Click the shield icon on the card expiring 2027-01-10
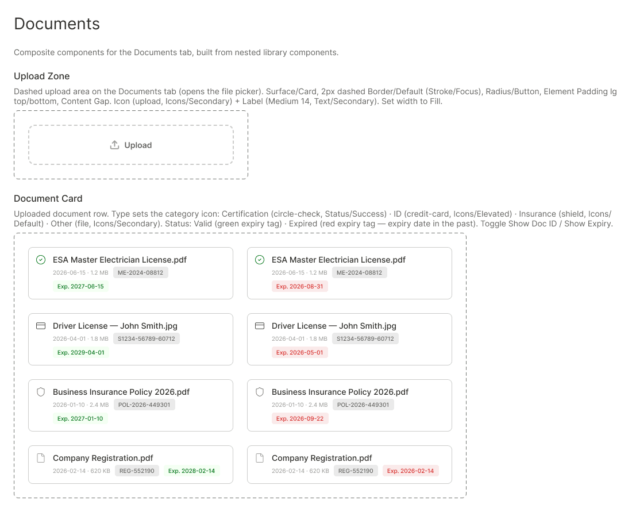 (x=41, y=392)
